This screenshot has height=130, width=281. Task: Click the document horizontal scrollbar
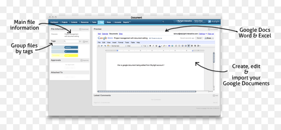coord(147,91)
